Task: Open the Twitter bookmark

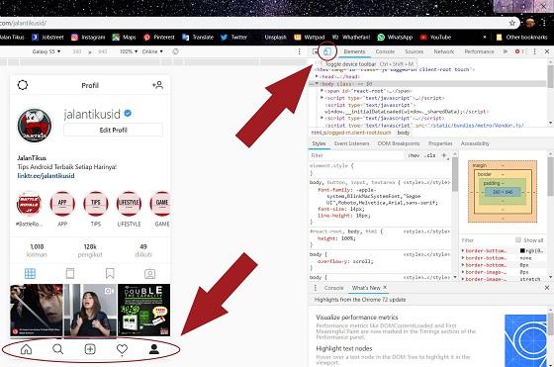Action: point(233,37)
